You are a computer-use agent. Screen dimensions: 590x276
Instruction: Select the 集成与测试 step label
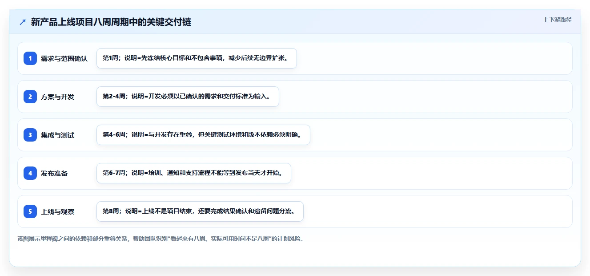(x=57, y=135)
